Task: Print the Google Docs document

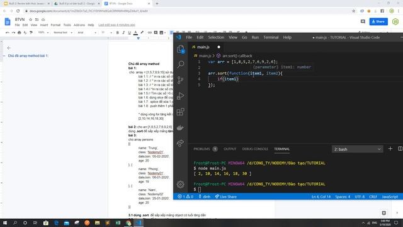Action: 19,33
